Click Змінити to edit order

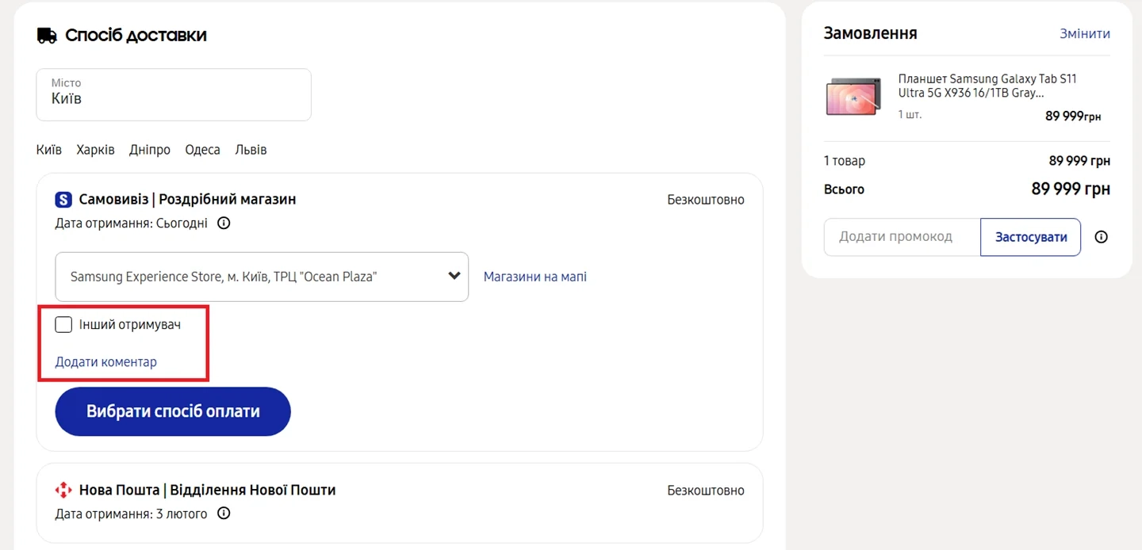(1084, 34)
